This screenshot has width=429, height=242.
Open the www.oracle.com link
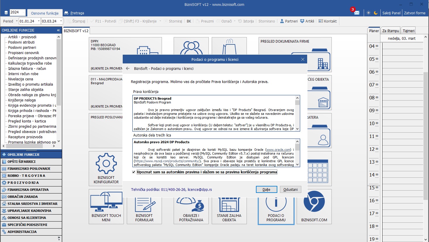click(278, 150)
